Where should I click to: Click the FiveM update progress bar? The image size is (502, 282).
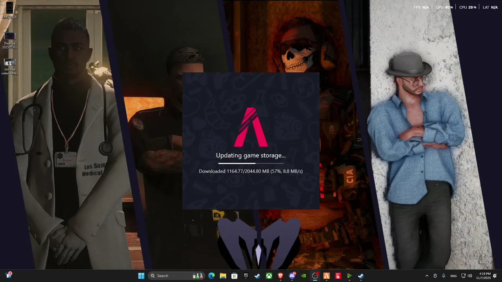coord(251,163)
